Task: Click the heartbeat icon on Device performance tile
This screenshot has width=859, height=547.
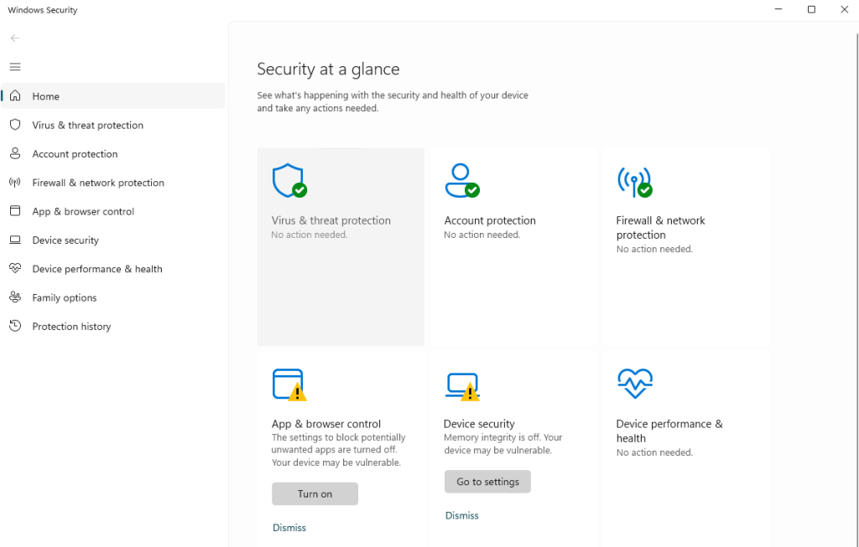Action: point(634,384)
